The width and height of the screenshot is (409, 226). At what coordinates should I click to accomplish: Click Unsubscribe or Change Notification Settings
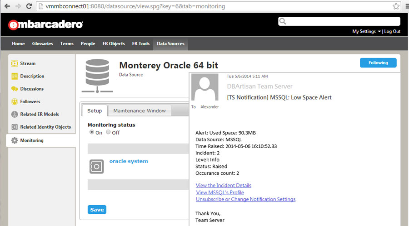coord(246,199)
